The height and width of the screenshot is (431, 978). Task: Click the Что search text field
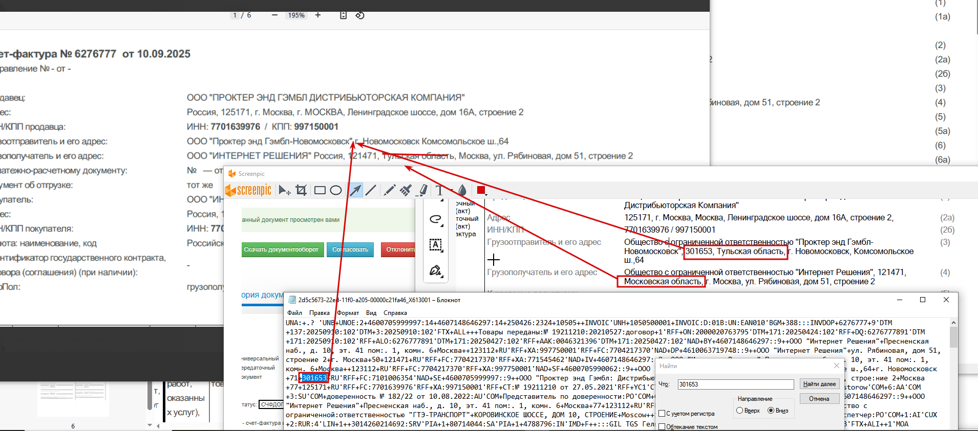[x=736, y=384]
